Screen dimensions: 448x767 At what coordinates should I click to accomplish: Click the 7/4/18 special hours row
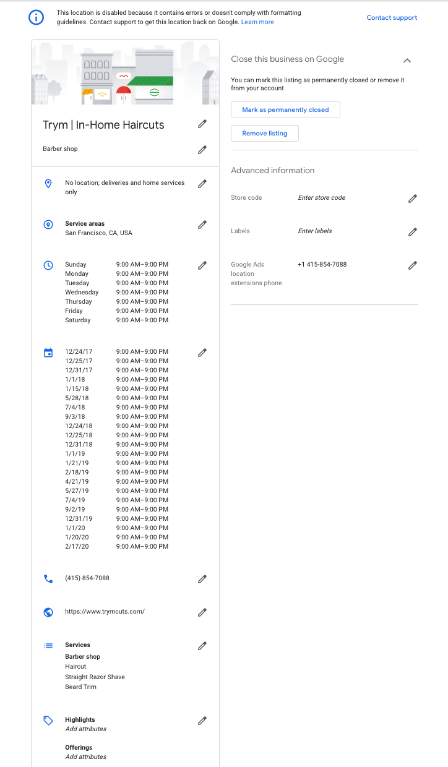click(116, 408)
